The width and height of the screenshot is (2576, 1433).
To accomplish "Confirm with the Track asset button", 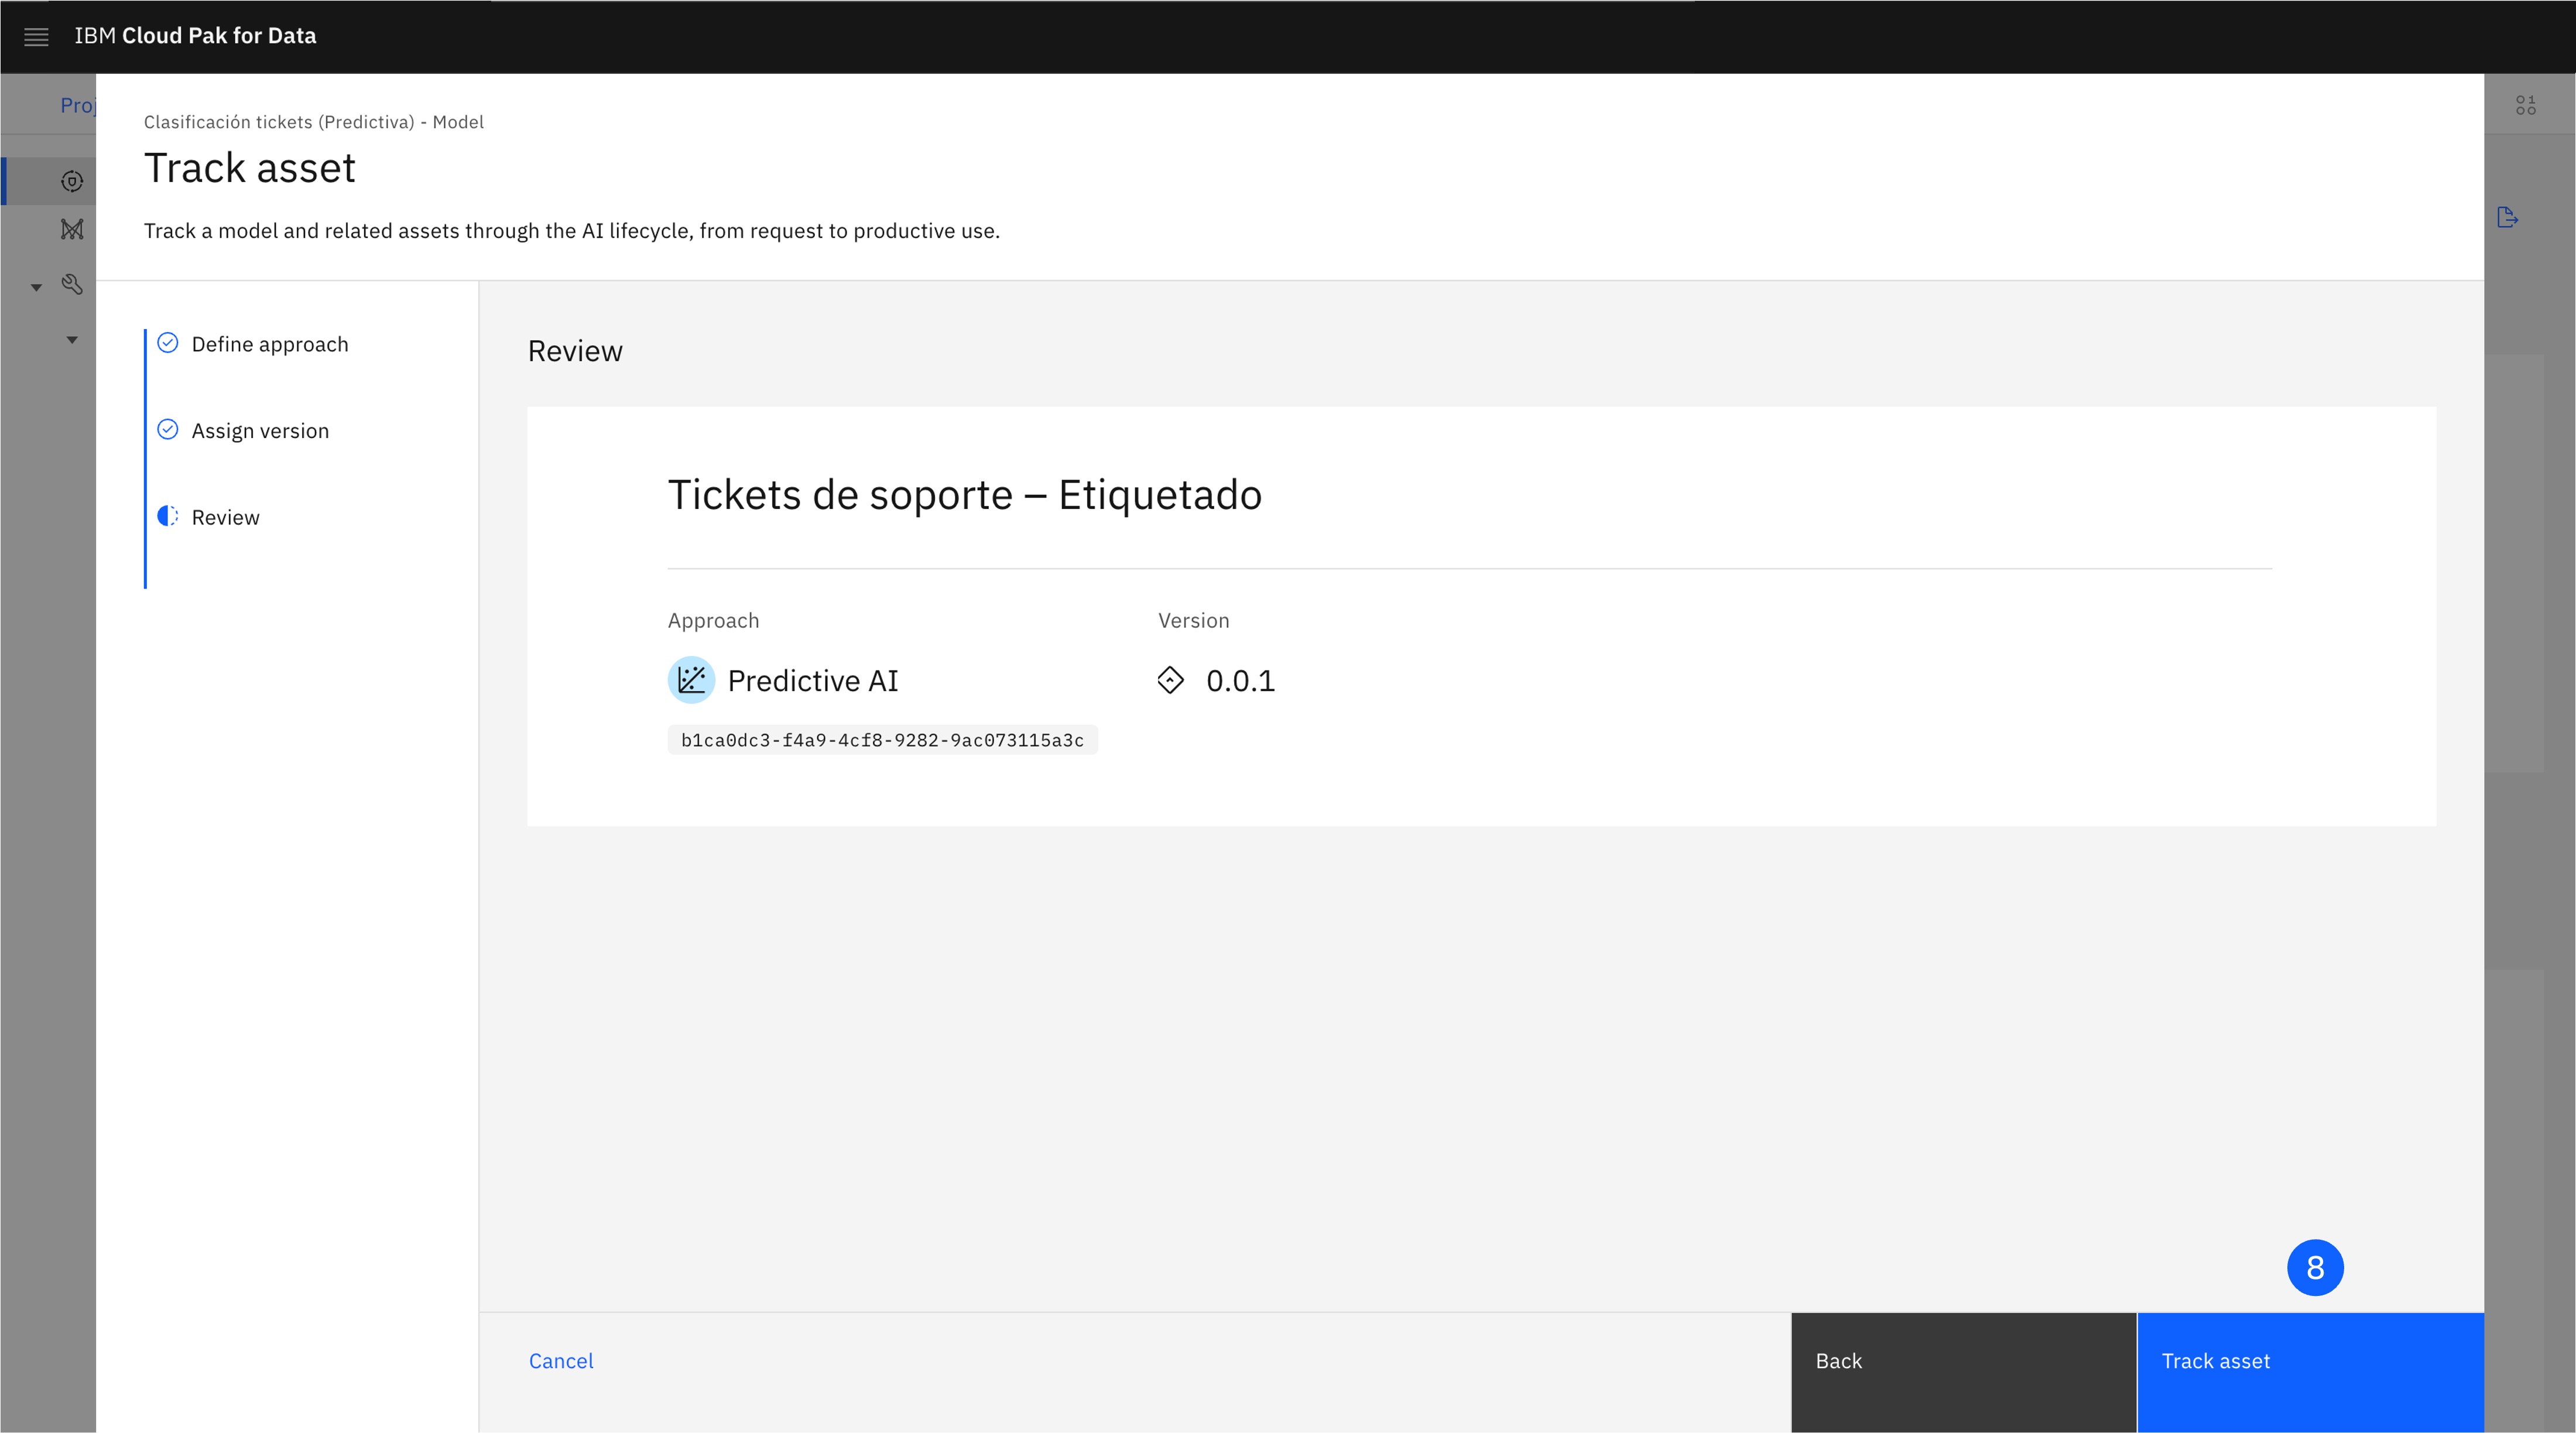I will [2311, 1372].
